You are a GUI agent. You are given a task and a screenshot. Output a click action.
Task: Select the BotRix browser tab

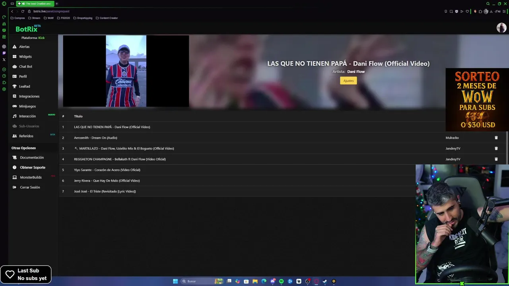point(35,4)
